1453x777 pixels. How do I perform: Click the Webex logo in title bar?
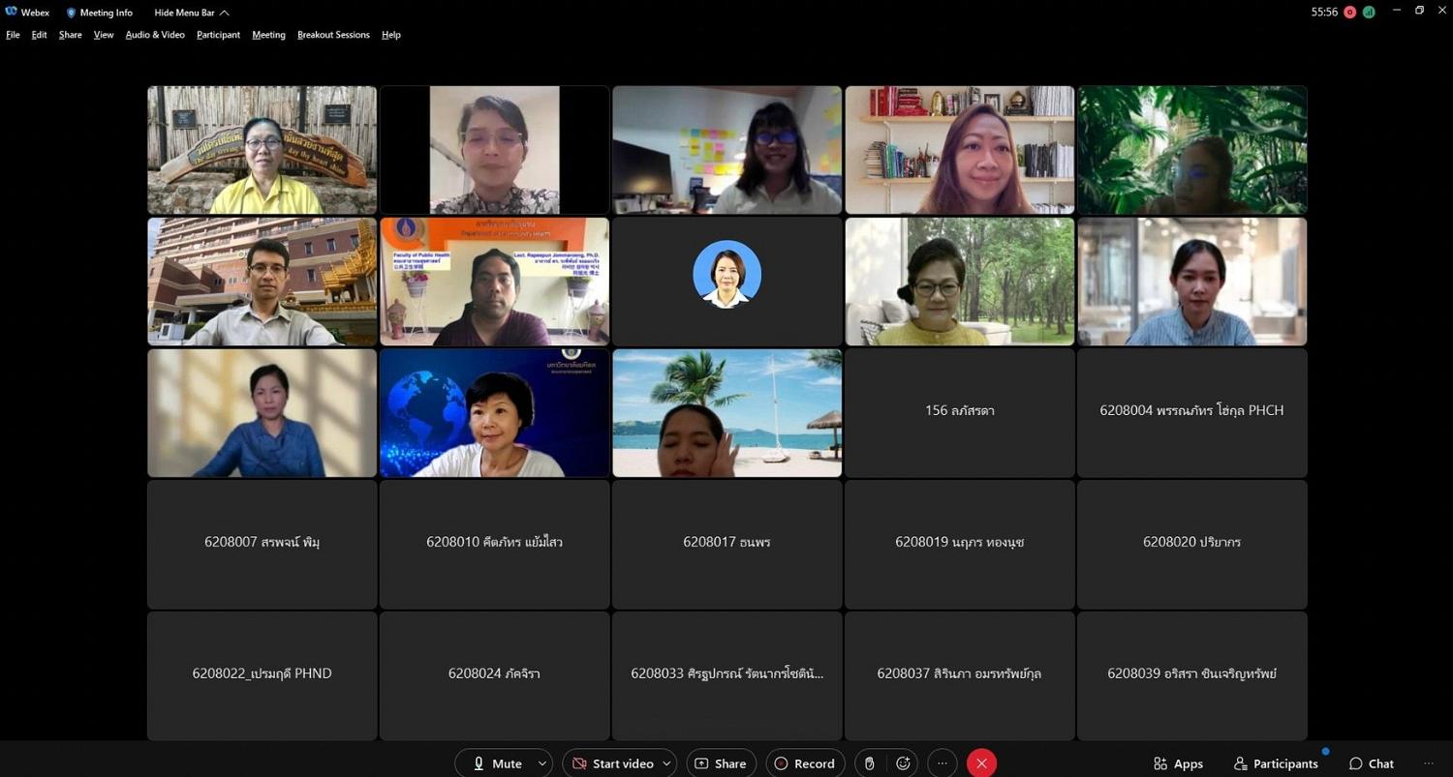(x=12, y=13)
